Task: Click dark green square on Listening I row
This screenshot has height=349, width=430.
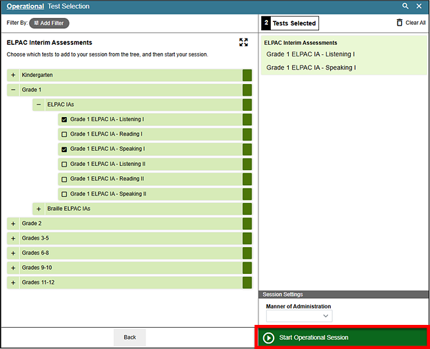Action: [x=247, y=120]
